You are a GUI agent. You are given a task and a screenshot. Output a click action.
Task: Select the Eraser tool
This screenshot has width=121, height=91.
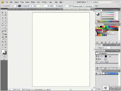6,26
